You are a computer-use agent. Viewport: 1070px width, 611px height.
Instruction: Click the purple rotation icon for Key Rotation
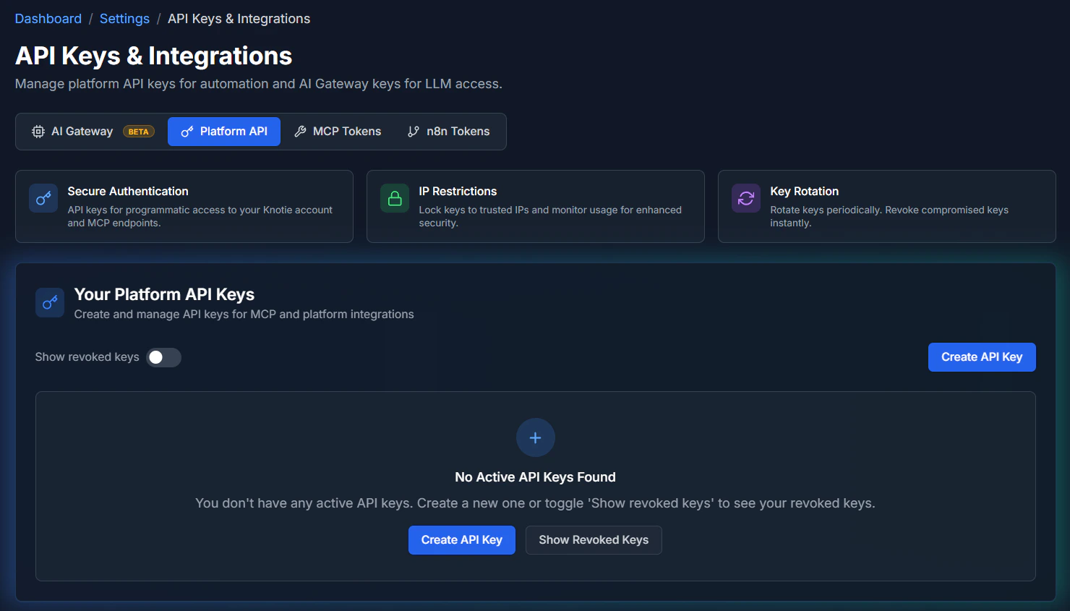click(x=745, y=197)
